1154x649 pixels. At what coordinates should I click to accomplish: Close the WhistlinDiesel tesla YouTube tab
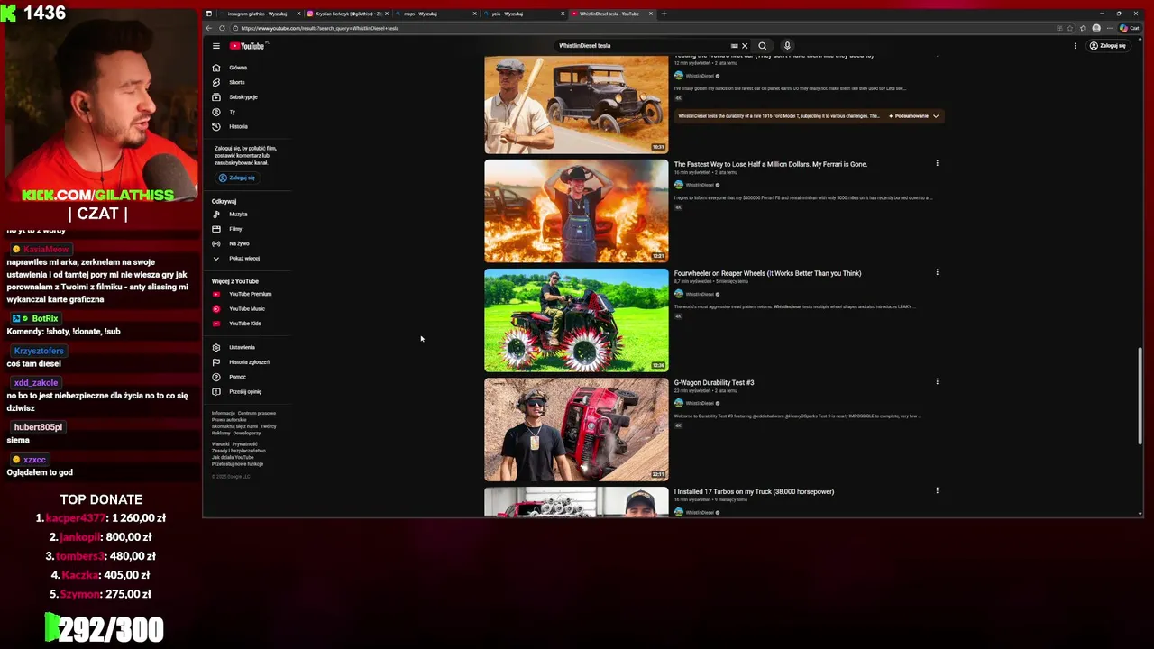tap(651, 14)
